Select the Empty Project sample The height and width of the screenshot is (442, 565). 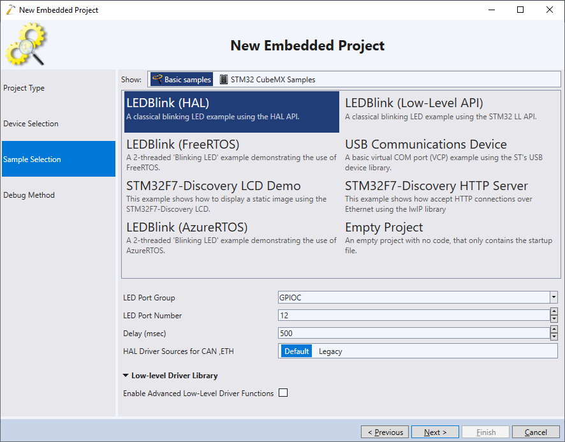[450, 236]
